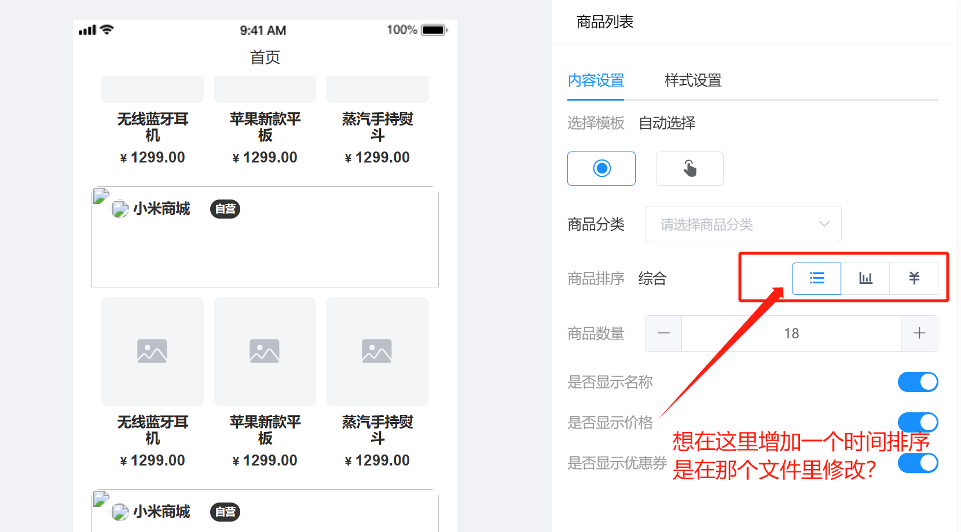The image size is (961, 532).
Task: Choose the manual hand-pointer selection icon
Action: tap(689, 168)
